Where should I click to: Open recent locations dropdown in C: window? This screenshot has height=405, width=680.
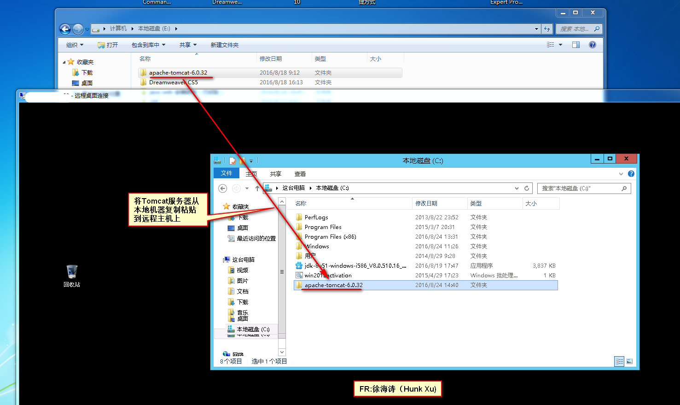[x=247, y=188]
